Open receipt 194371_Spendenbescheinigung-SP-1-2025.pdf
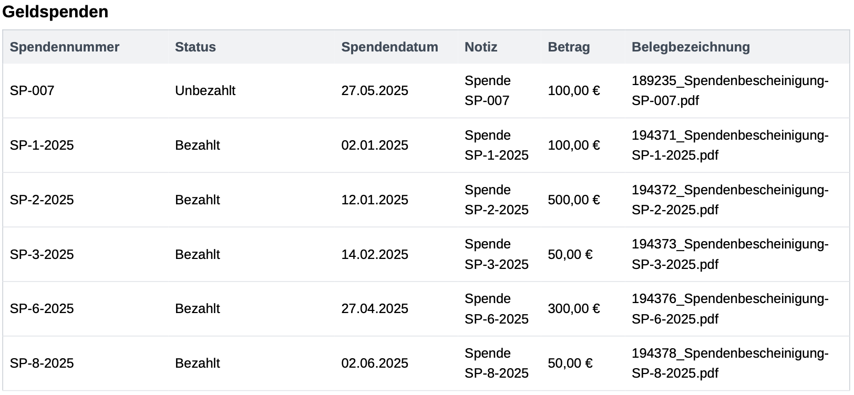The width and height of the screenshot is (854, 395). coord(730,145)
